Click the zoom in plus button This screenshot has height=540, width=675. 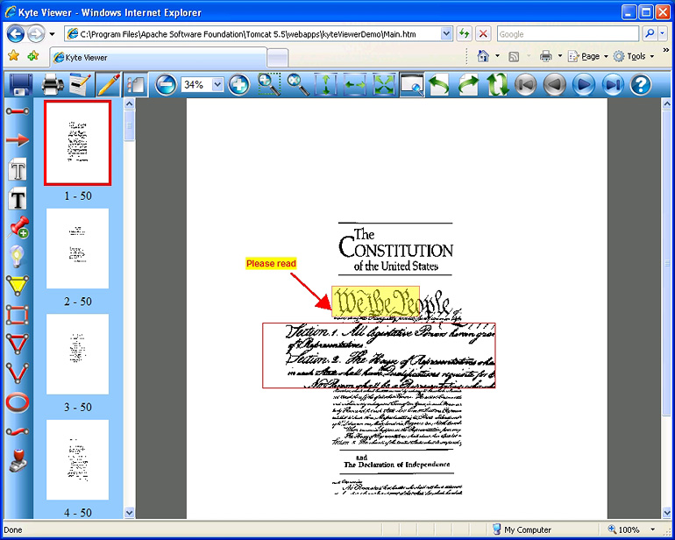239,84
